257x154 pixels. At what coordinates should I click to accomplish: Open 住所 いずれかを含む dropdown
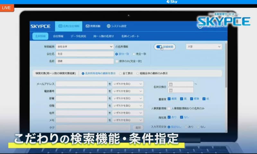(128, 113)
